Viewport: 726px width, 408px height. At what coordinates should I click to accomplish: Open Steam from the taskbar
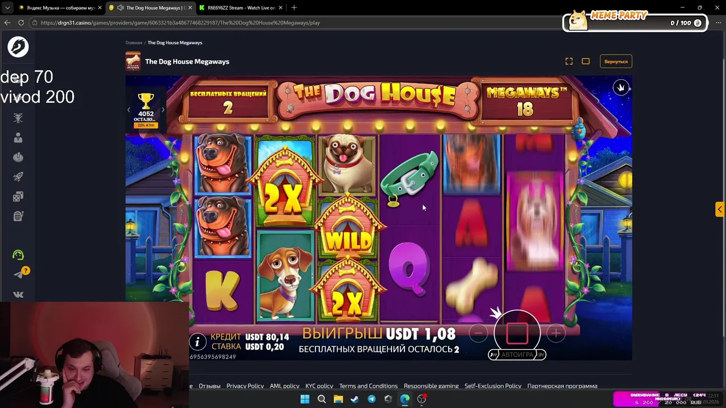pyautogui.click(x=354, y=399)
